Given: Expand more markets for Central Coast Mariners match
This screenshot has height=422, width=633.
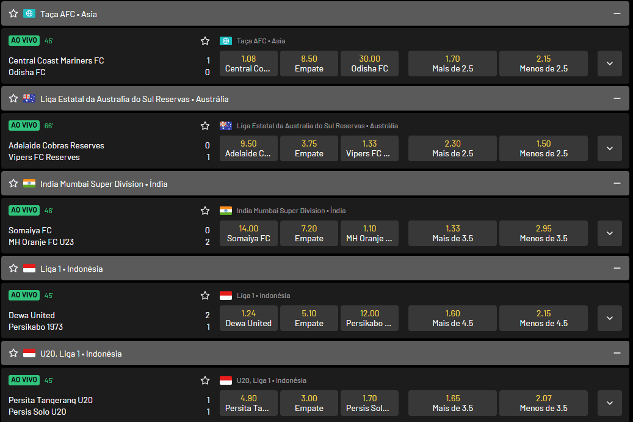Looking at the screenshot, I should (610, 64).
